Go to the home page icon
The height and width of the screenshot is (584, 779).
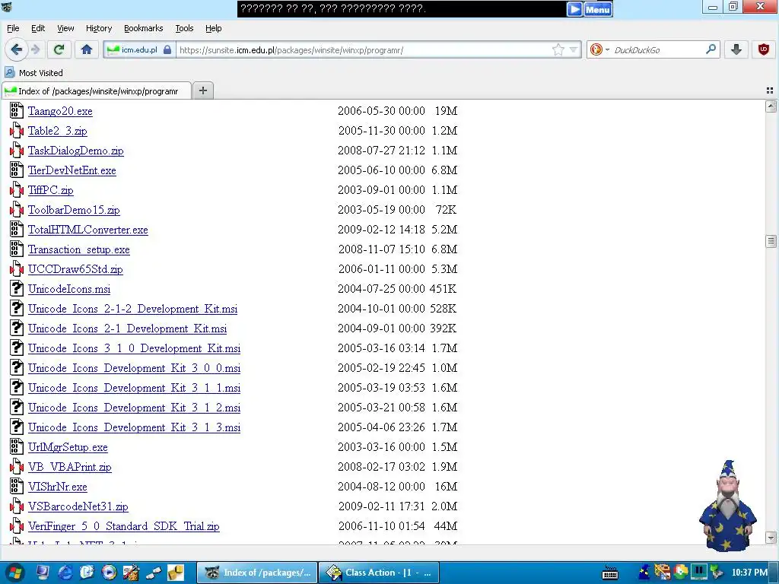pyautogui.click(x=87, y=49)
